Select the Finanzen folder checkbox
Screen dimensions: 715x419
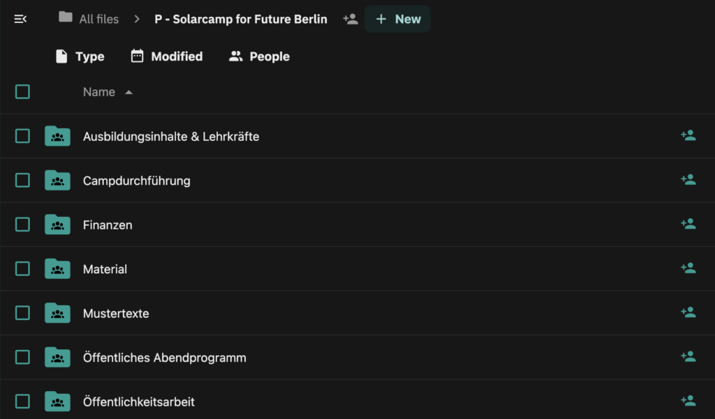(x=22, y=224)
